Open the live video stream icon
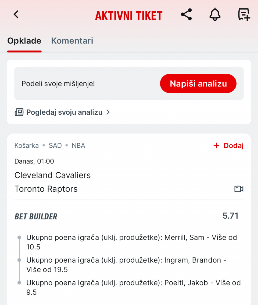The image size is (258, 305). (239, 189)
